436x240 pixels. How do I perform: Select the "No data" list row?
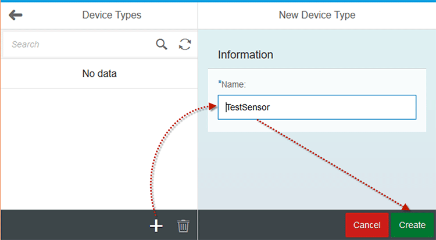(99, 74)
